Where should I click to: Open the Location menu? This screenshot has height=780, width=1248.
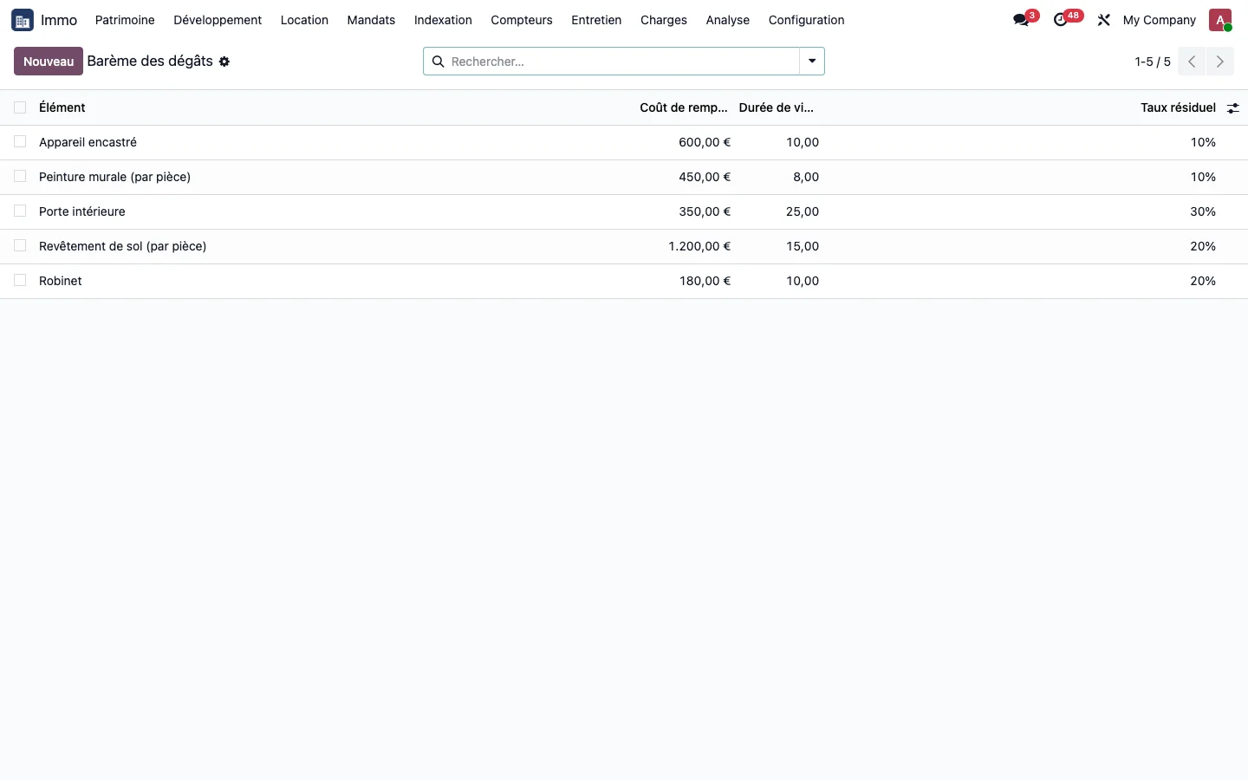pos(304,20)
